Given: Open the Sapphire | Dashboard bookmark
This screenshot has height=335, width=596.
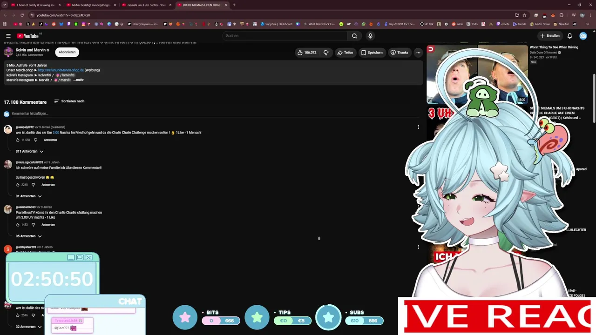Looking at the screenshot, I should [x=277, y=24].
